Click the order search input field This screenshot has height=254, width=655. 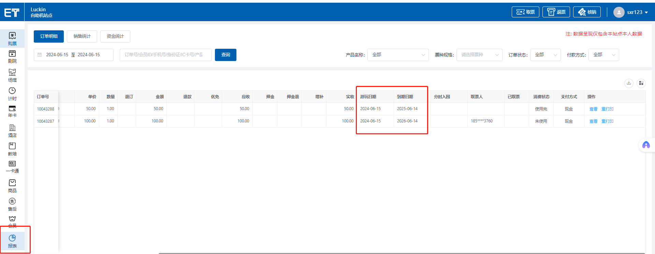point(165,55)
